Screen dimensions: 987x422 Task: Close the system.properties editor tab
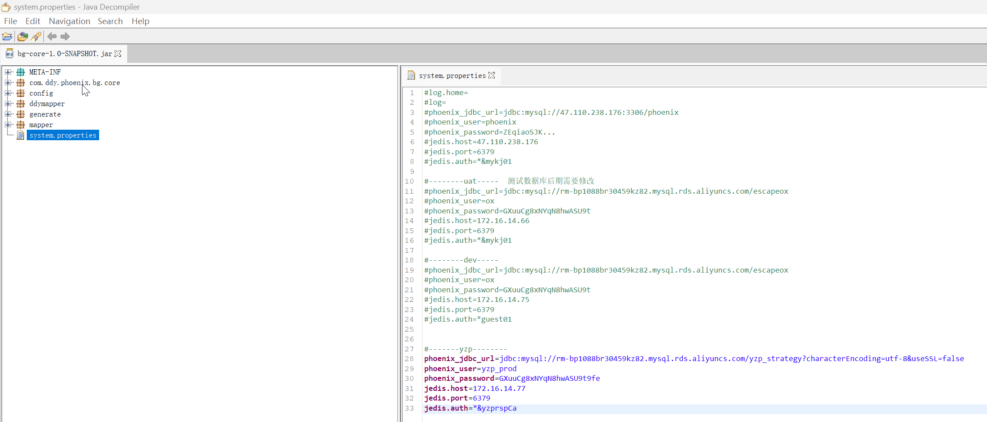click(x=492, y=75)
